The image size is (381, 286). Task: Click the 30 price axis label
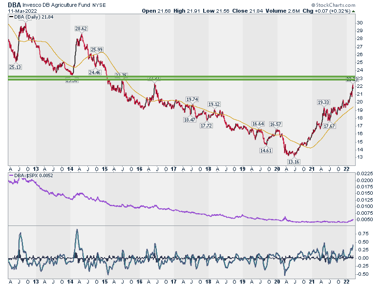coord(360,23)
